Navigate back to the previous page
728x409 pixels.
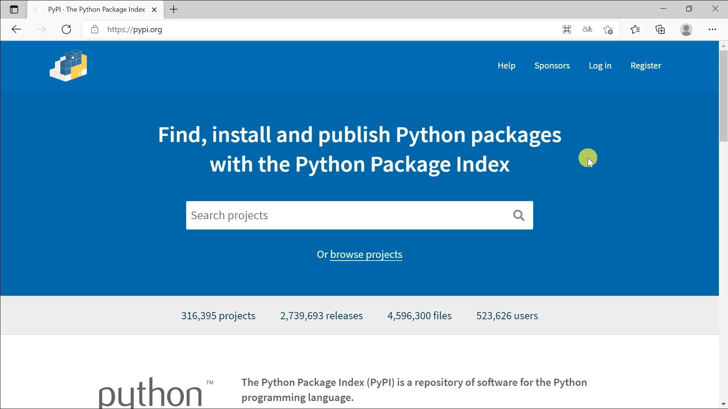pyautogui.click(x=16, y=29)
